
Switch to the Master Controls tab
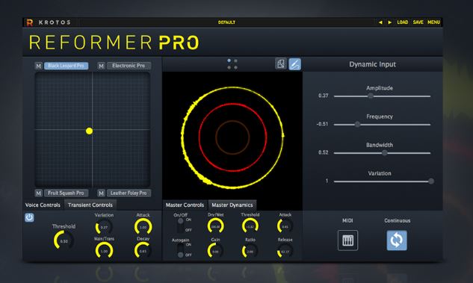185,205
